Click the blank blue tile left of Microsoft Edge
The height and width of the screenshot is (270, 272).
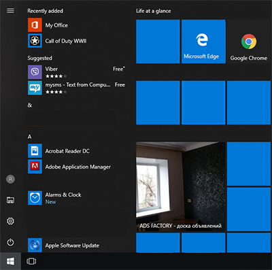pyautogui.click(x=158, y=41)
